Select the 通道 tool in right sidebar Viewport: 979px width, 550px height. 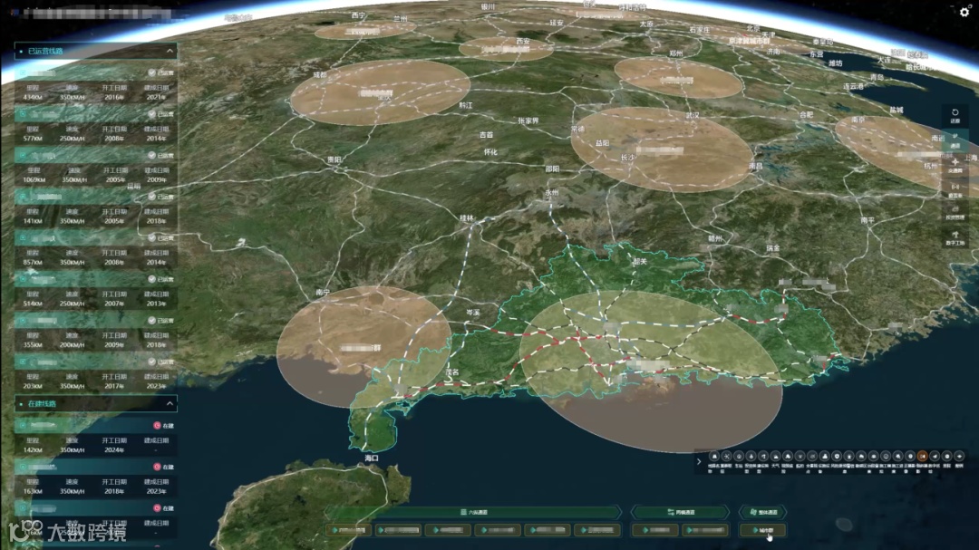point(955,140)
